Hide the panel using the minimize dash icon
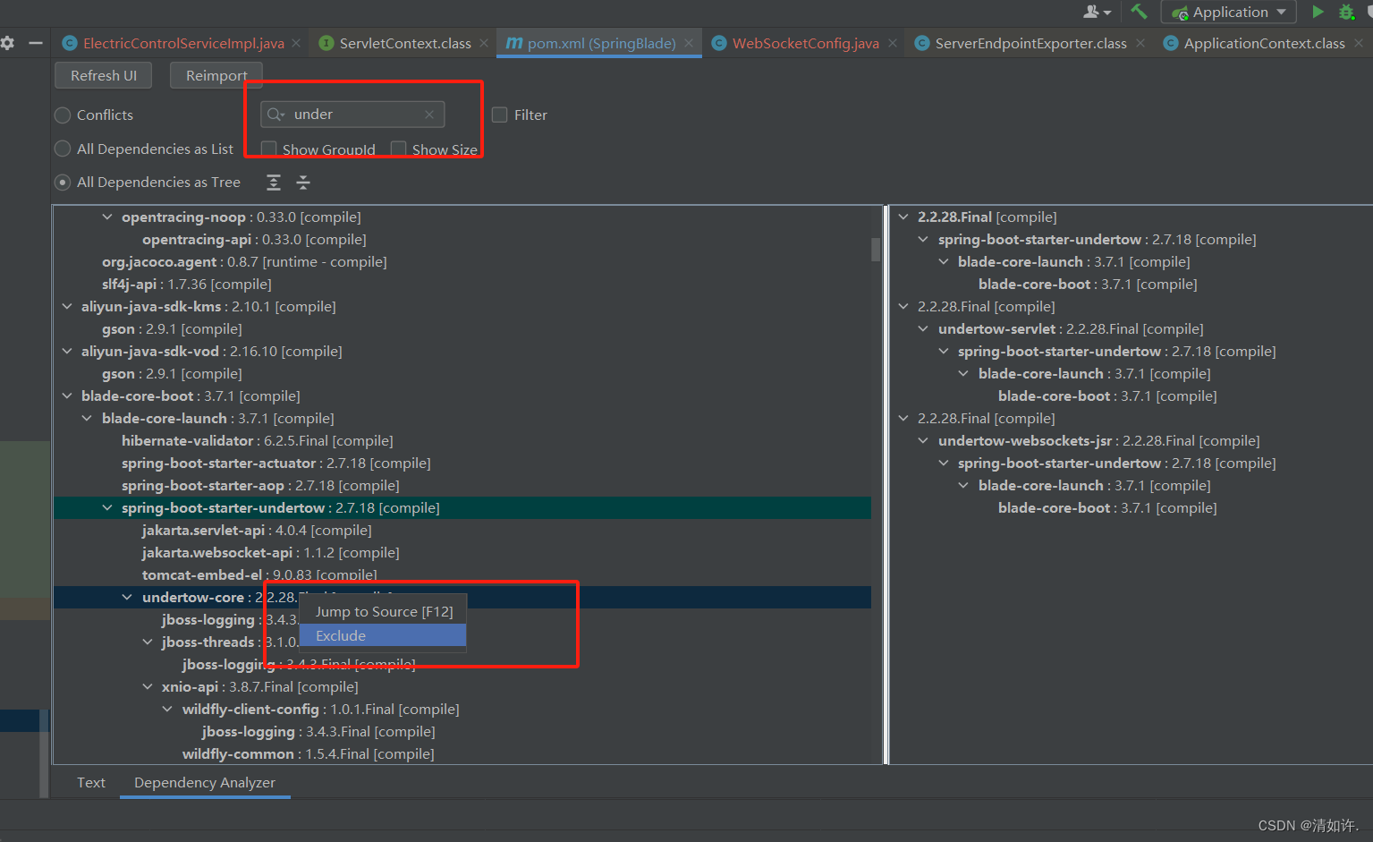This screenshot has height=842, width=1373. (x=36, y=43)
